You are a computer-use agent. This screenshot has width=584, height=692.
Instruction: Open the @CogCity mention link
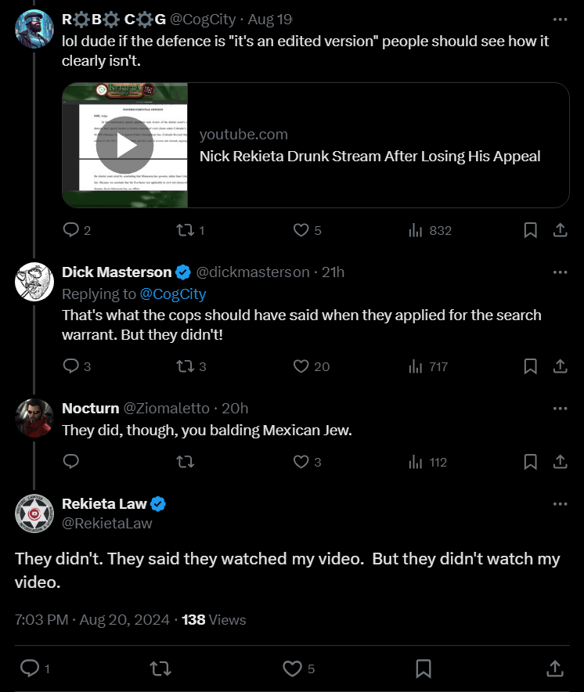(x=173, y=294)
